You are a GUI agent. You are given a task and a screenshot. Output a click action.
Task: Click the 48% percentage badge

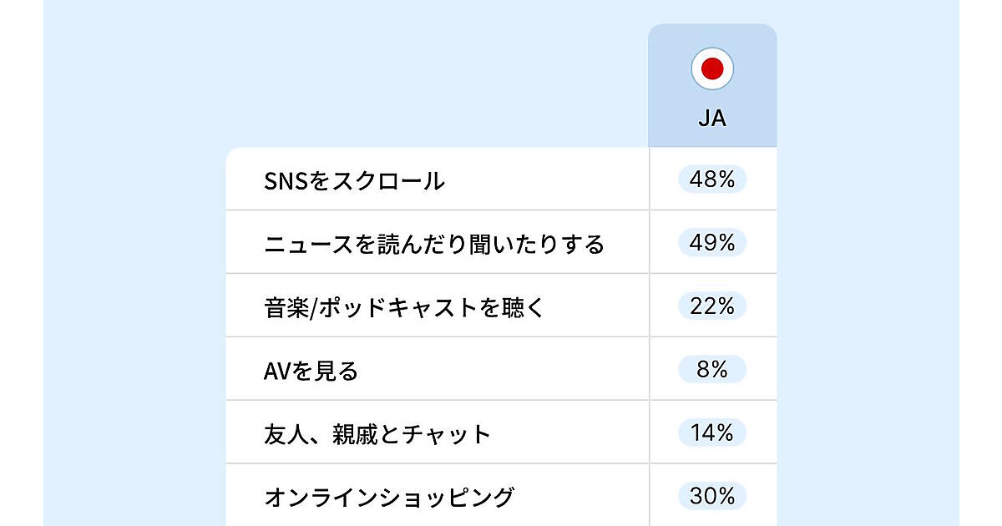[x=712, y=180]
